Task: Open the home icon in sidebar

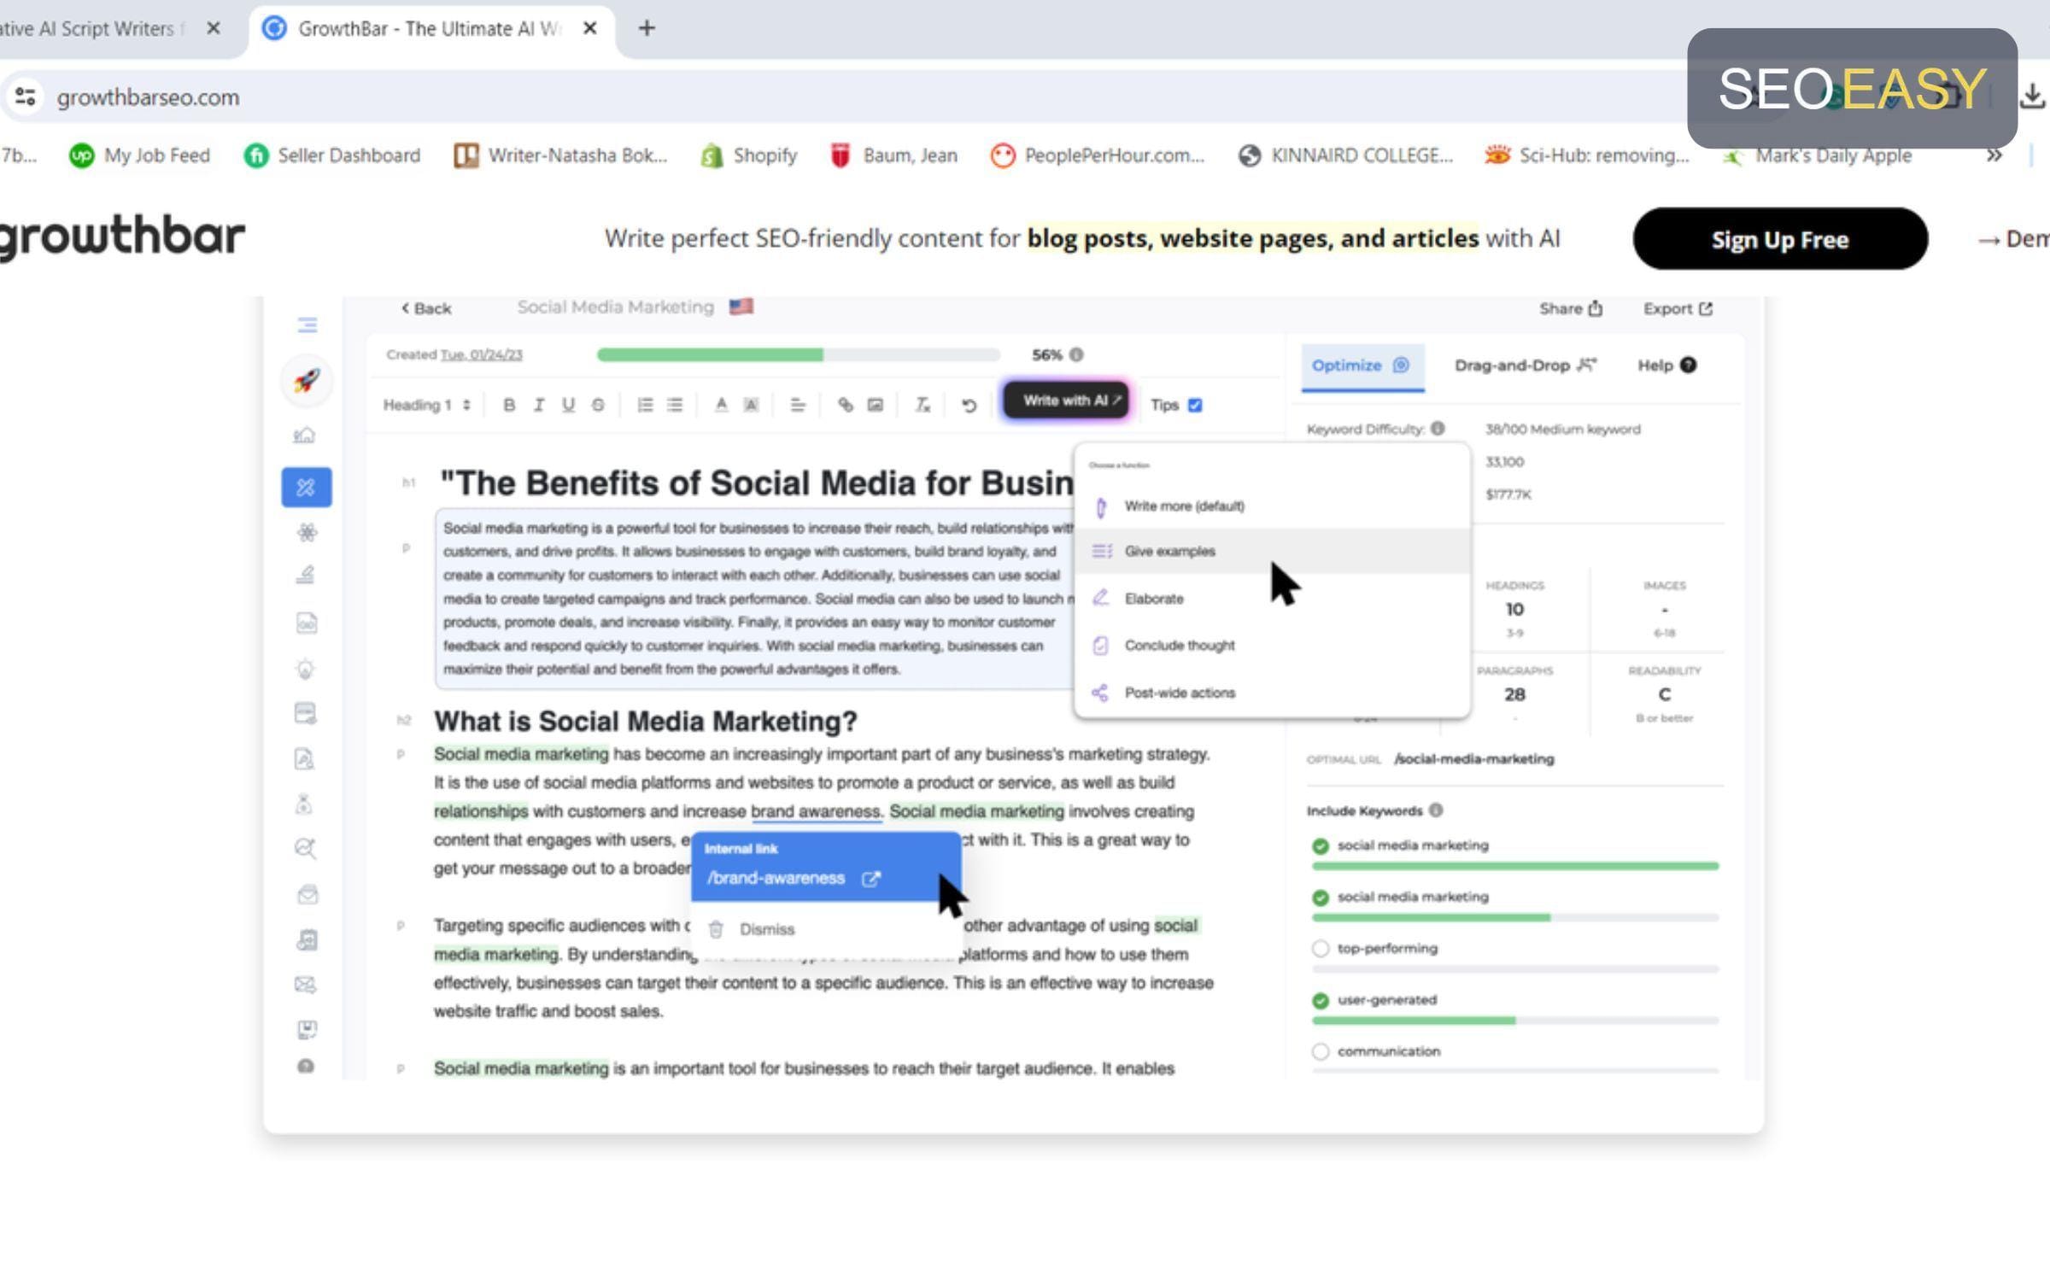Action: [305, 436]
